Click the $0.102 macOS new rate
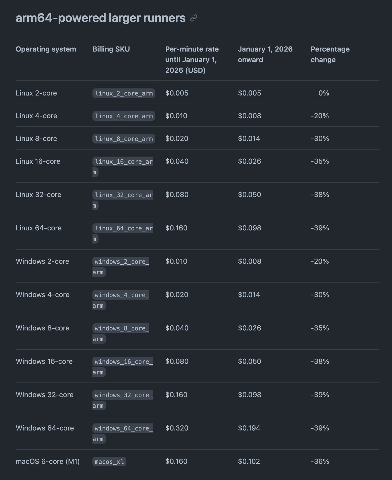 click(249, 461)
